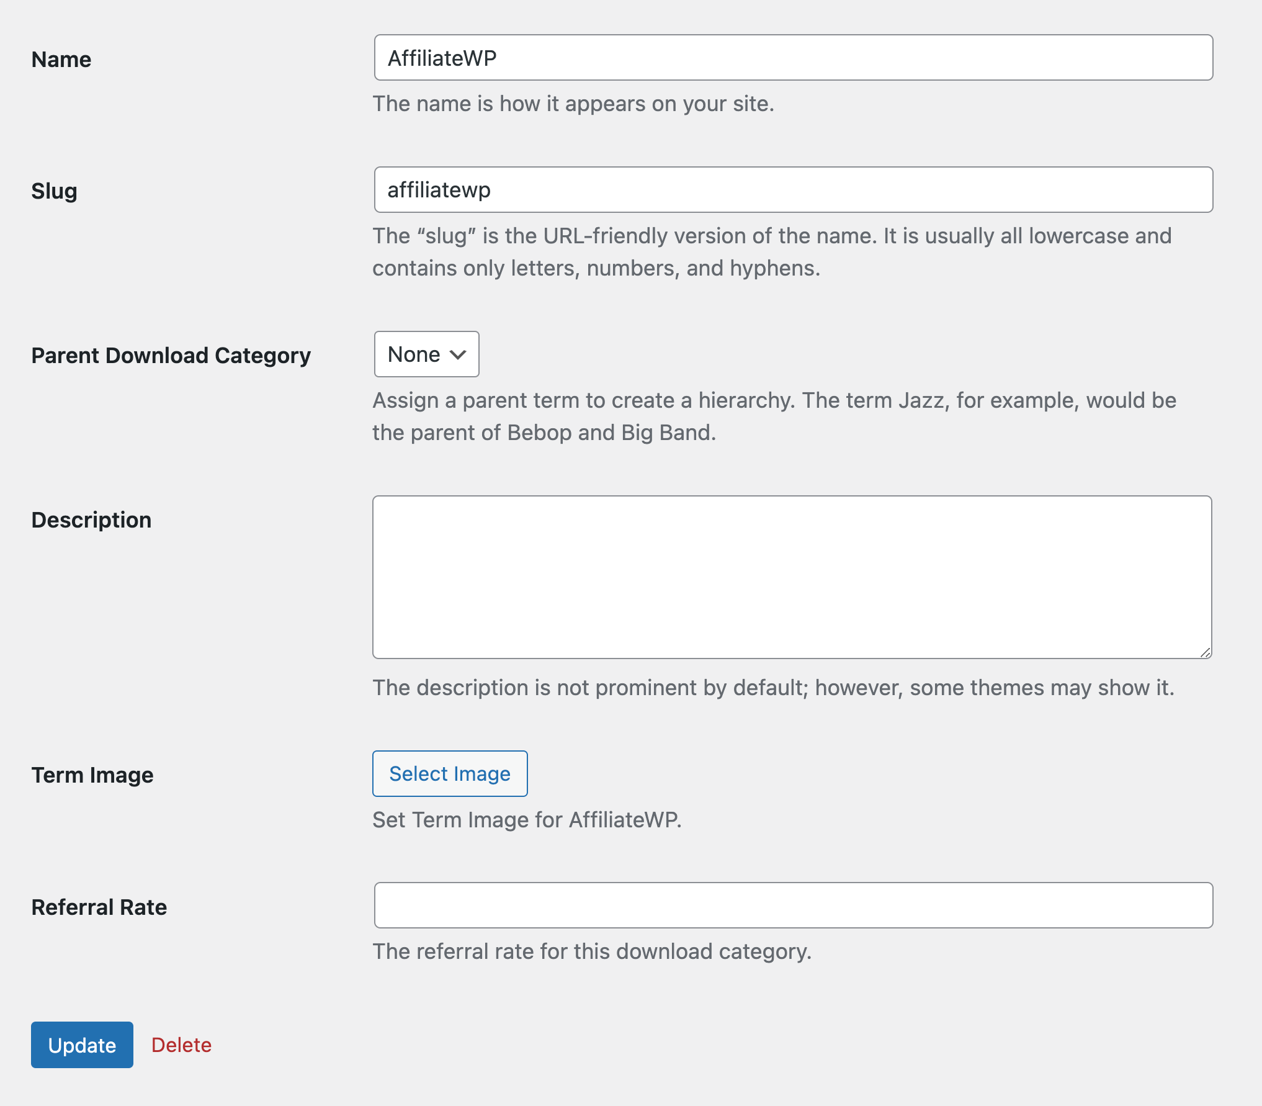Click the text 'The referral rate for this download category.'

(x=592, y=951)
